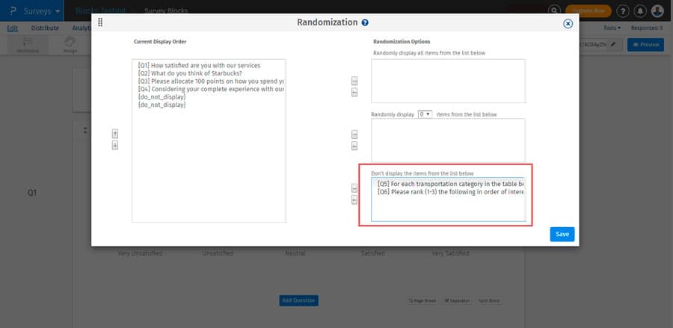The height and width of the screenshot is (328, 673).
Task: Select the Very Unsatisfied rating label
Action: (x=140, y=253)
